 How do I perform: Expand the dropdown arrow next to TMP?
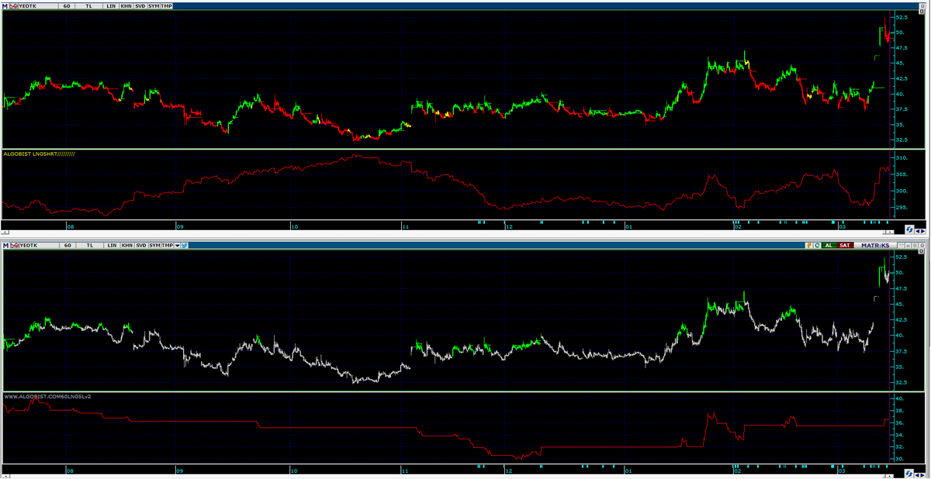coord(177,245)
